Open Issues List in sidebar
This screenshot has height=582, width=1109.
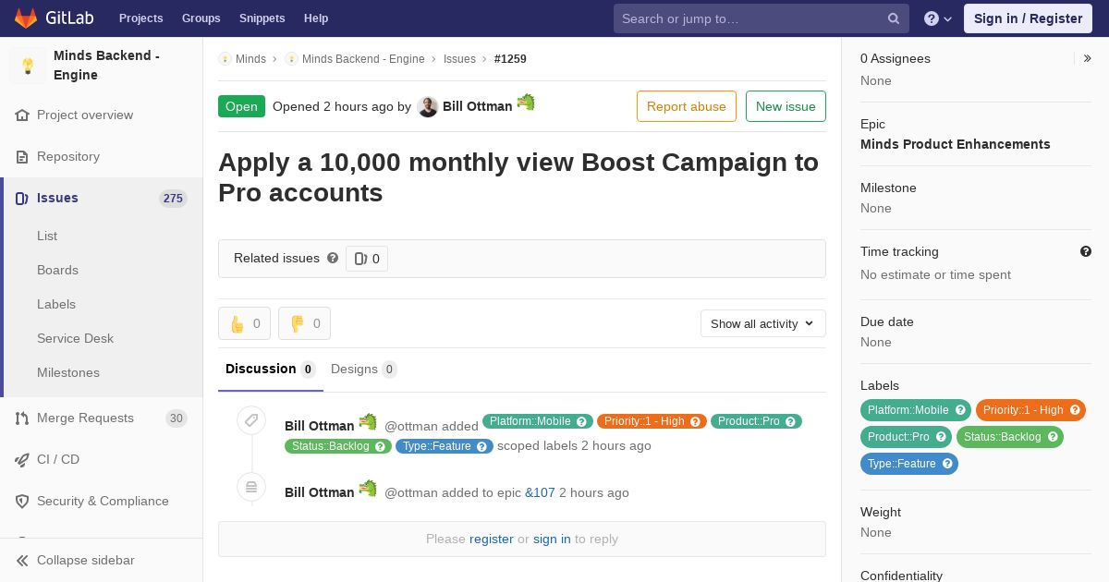click(47, 236)
